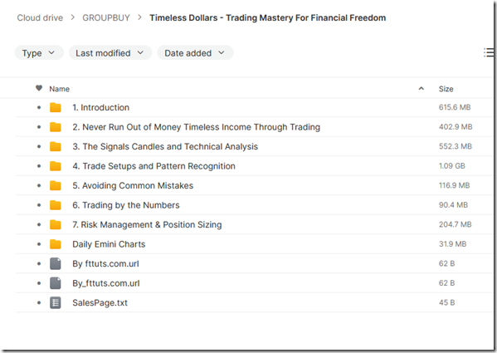Open the 1. Introduction folder icon
The height and width of the screenshot is (353, 497).
point(56,107)
